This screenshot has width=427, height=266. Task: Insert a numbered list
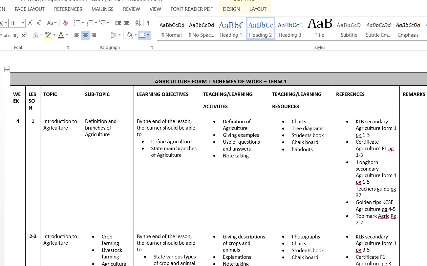90,23
